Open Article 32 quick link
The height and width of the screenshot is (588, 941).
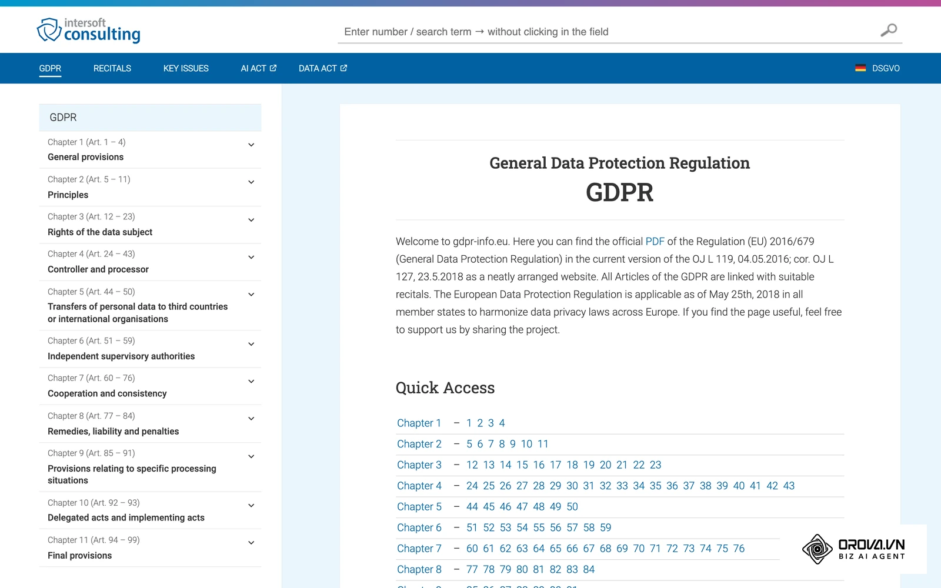click(605, 486)
